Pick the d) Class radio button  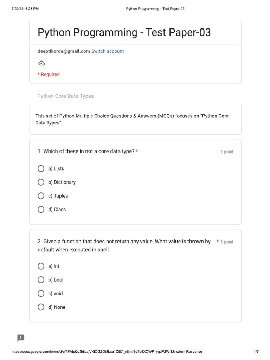41,210
